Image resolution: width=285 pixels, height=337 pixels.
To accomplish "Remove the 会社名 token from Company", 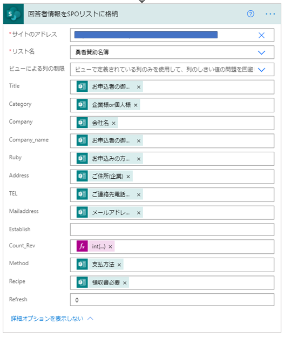I will 113,123.
